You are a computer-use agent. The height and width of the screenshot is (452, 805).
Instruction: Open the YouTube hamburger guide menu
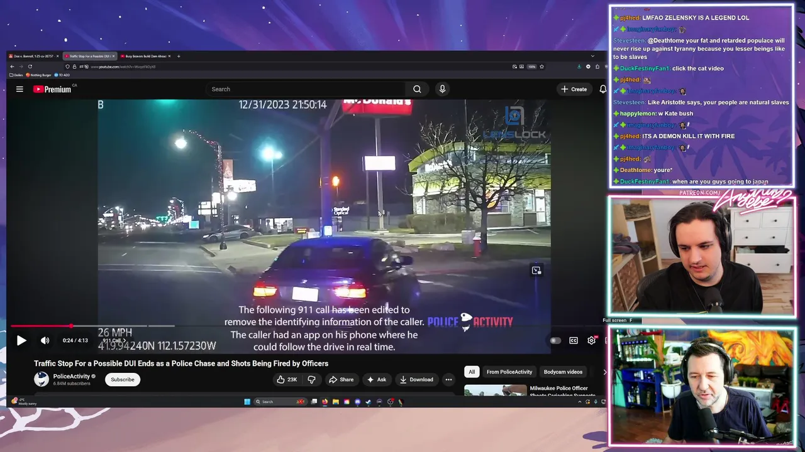[19, 89]
